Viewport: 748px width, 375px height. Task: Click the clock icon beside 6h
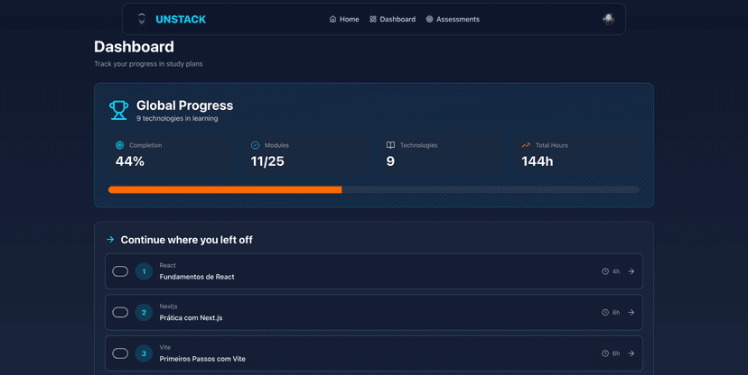click(605, 353)
